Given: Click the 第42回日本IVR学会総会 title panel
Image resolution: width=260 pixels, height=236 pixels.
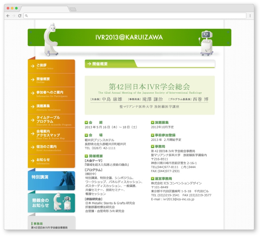Looking at the screenshot, I should click(150, 95).
